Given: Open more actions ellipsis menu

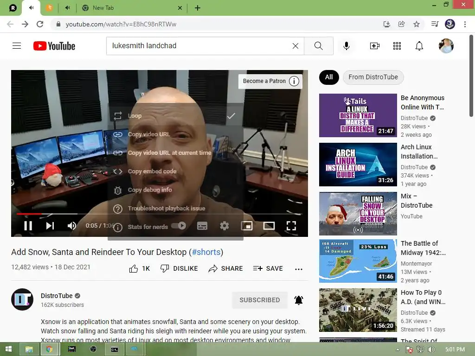Looking at the screenshot, I should (x=299, y=269).
